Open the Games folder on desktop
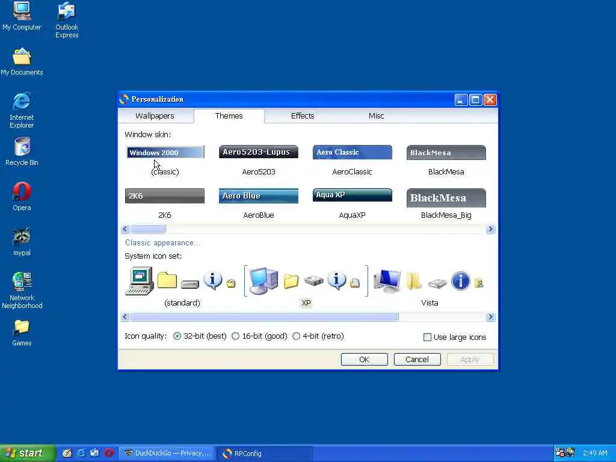616x462 pixels. 22,332
